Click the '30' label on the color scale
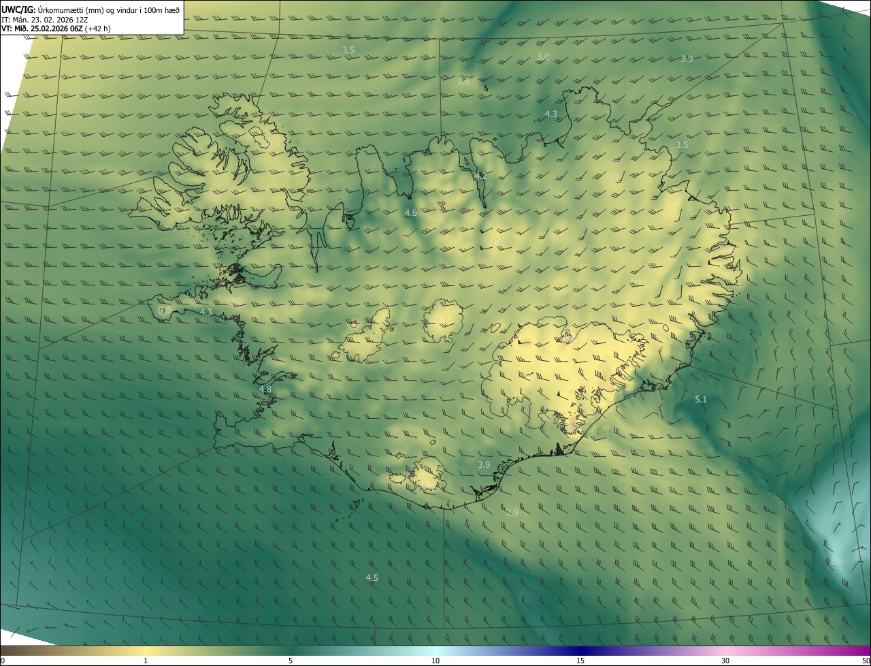 (725, 661)
